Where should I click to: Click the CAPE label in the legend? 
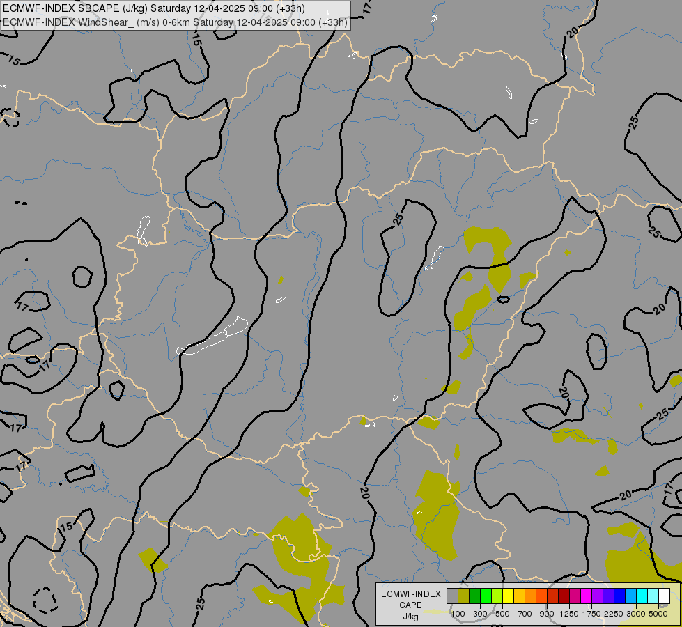410,605
